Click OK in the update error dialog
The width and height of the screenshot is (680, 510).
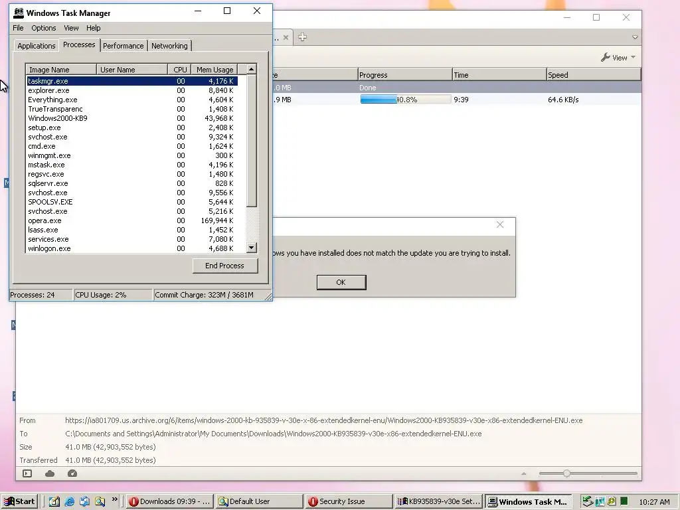click(x=341, y=282)
